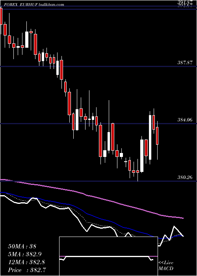Click the tall white candle near 384.06
The width and height of the screenshot is (197, 276).
pos(150,137)
